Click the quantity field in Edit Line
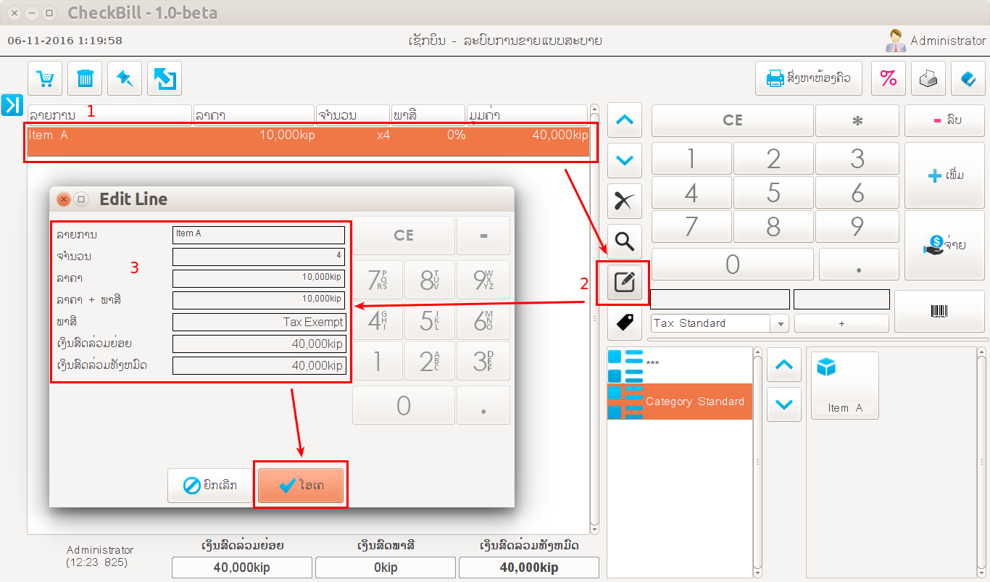 click(258, 256)
